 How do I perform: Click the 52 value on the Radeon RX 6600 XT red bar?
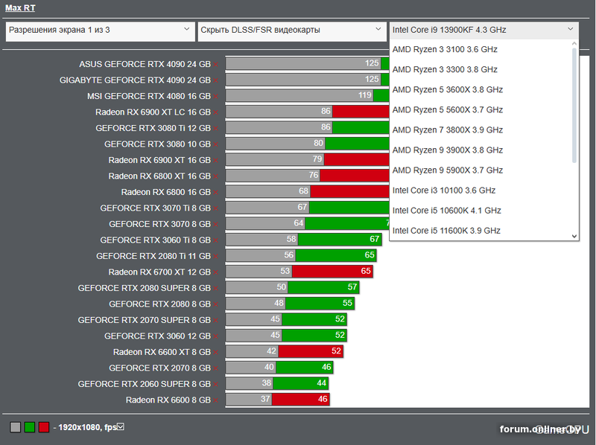click(x=336, y=351)
